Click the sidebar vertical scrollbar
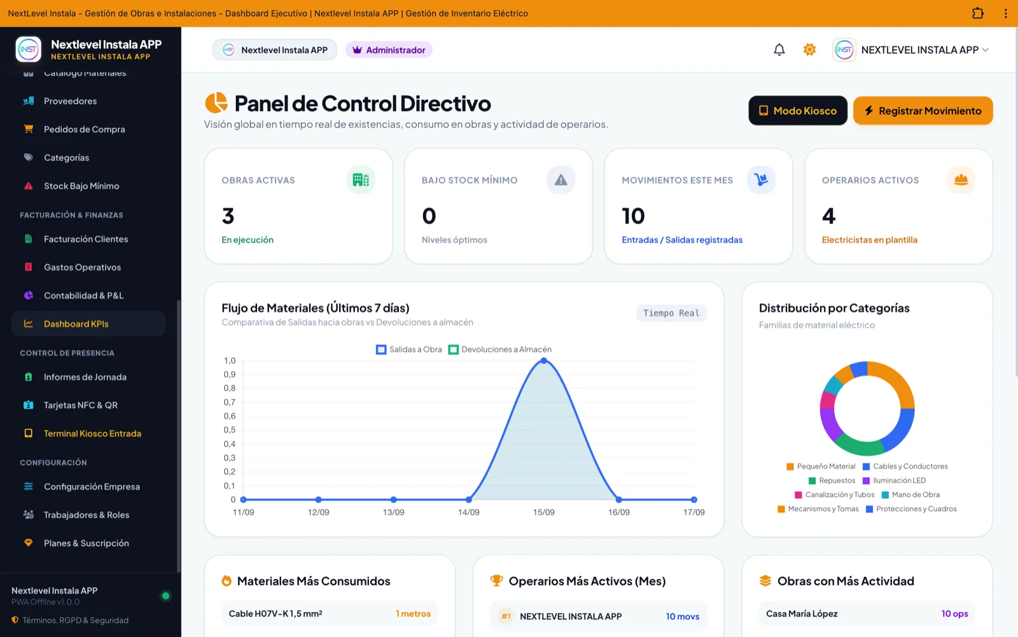Viewport: 1018px width, 637px height. [x=179, y=436]
